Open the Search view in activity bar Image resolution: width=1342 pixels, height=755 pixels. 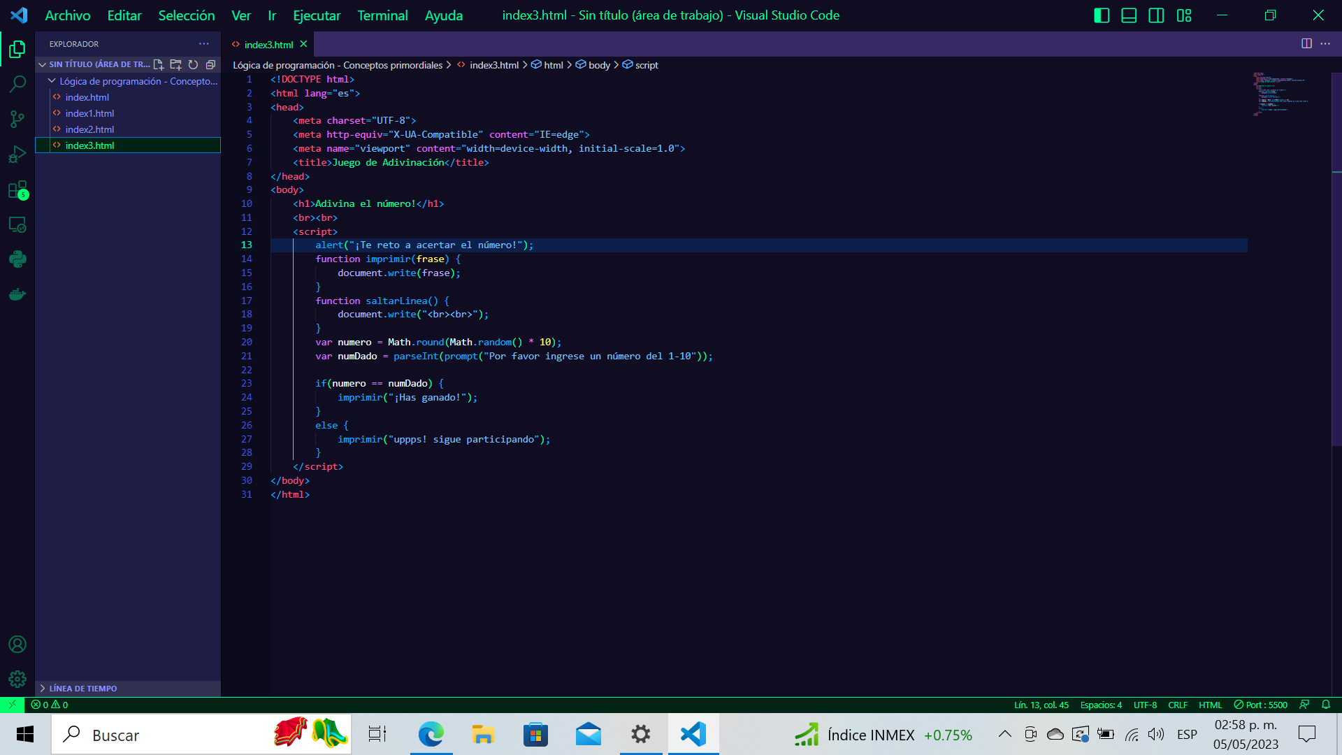17,85
